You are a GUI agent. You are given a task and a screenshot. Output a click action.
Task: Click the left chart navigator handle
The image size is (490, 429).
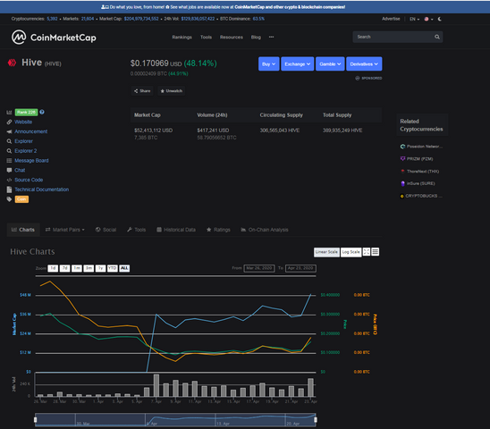35,420
